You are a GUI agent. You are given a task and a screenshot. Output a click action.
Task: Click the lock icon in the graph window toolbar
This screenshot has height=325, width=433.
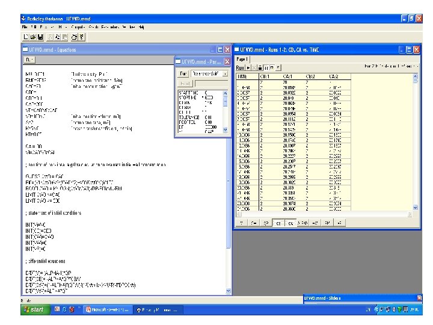click(x=260, y=67)
